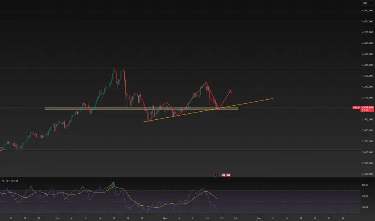This screenshot has height=221, width=375.
Task: Click the Dec label on time axis
Action: click(259, 218)
